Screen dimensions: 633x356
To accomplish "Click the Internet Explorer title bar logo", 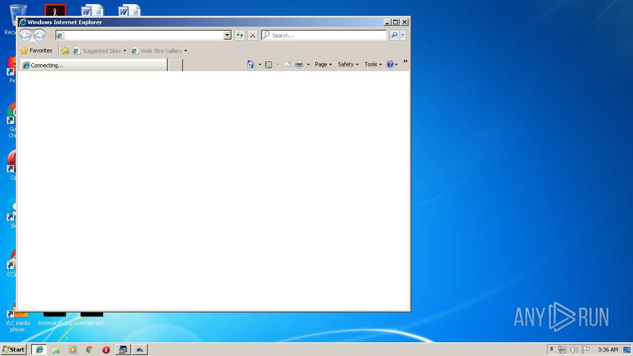I will 22,22.
